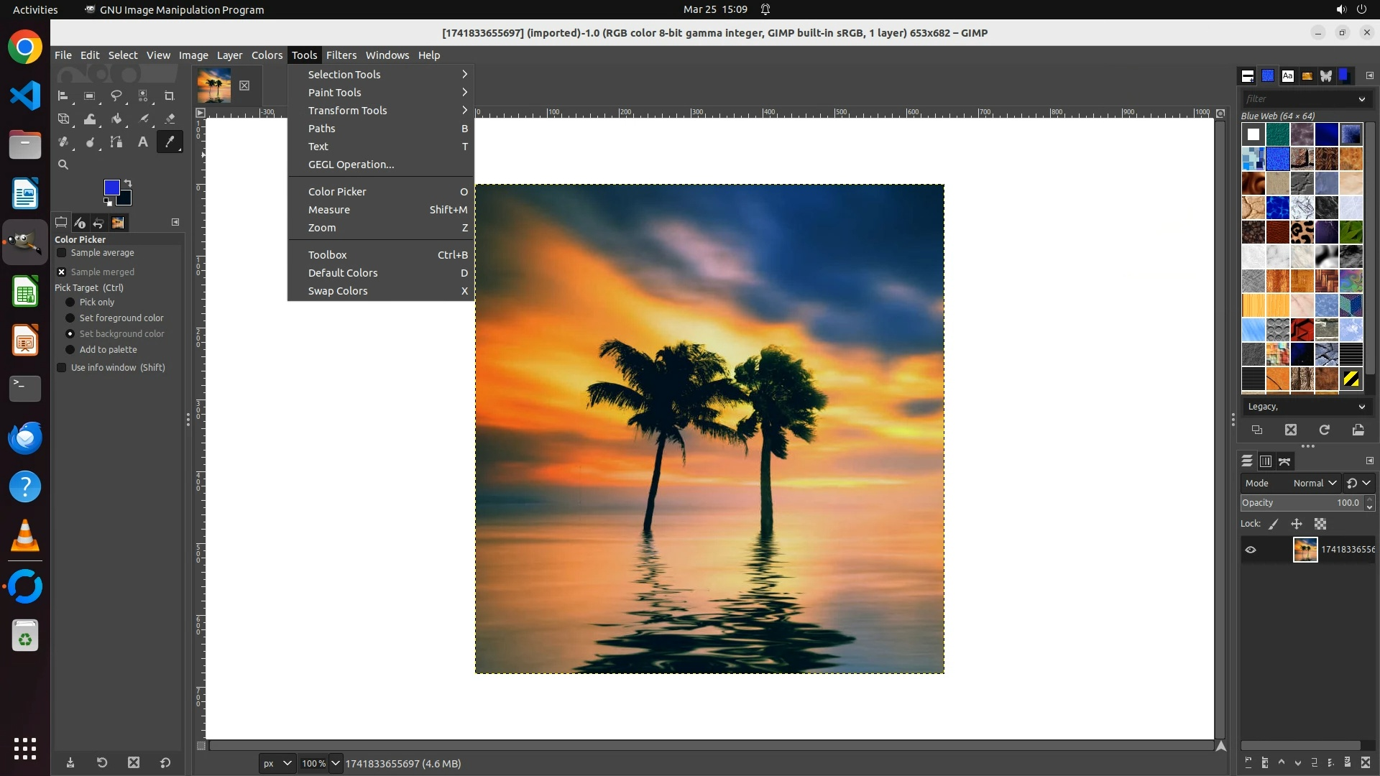Screen dimensions: 1380x776
Task: Click the pattern filter input field
Action: tap(1298, 98)
